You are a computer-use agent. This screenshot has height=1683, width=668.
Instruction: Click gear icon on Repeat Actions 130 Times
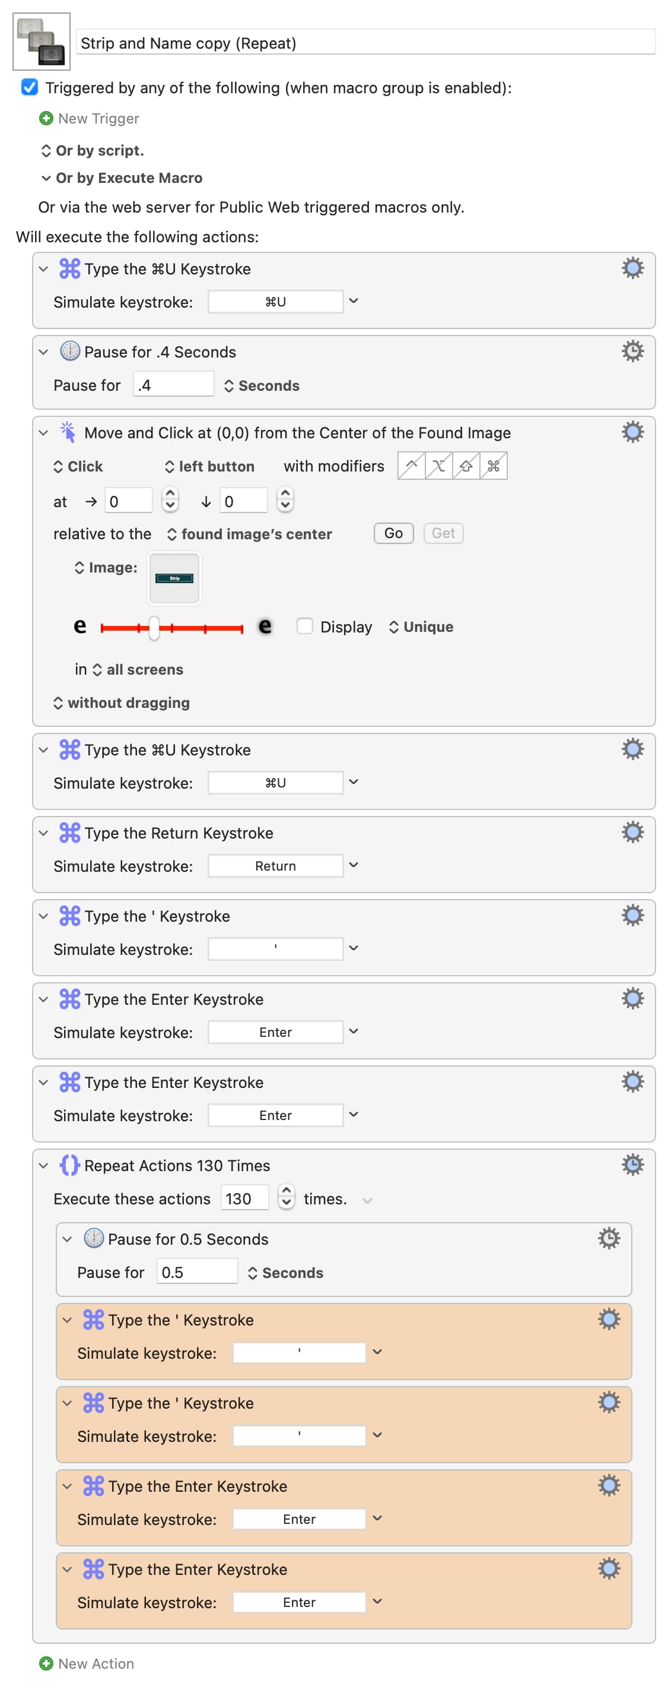coord(631,1164)
